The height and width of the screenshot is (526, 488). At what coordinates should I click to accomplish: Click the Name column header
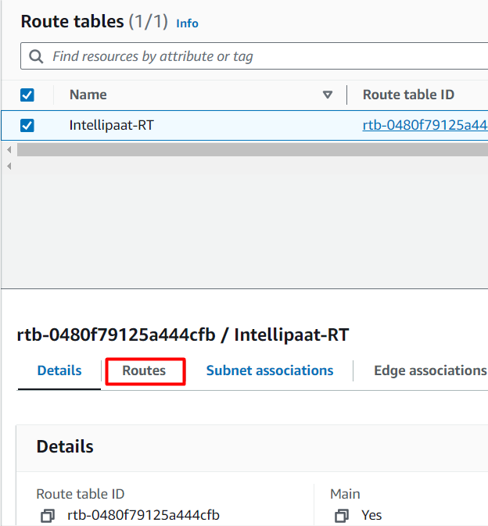[x=88, y=95]
